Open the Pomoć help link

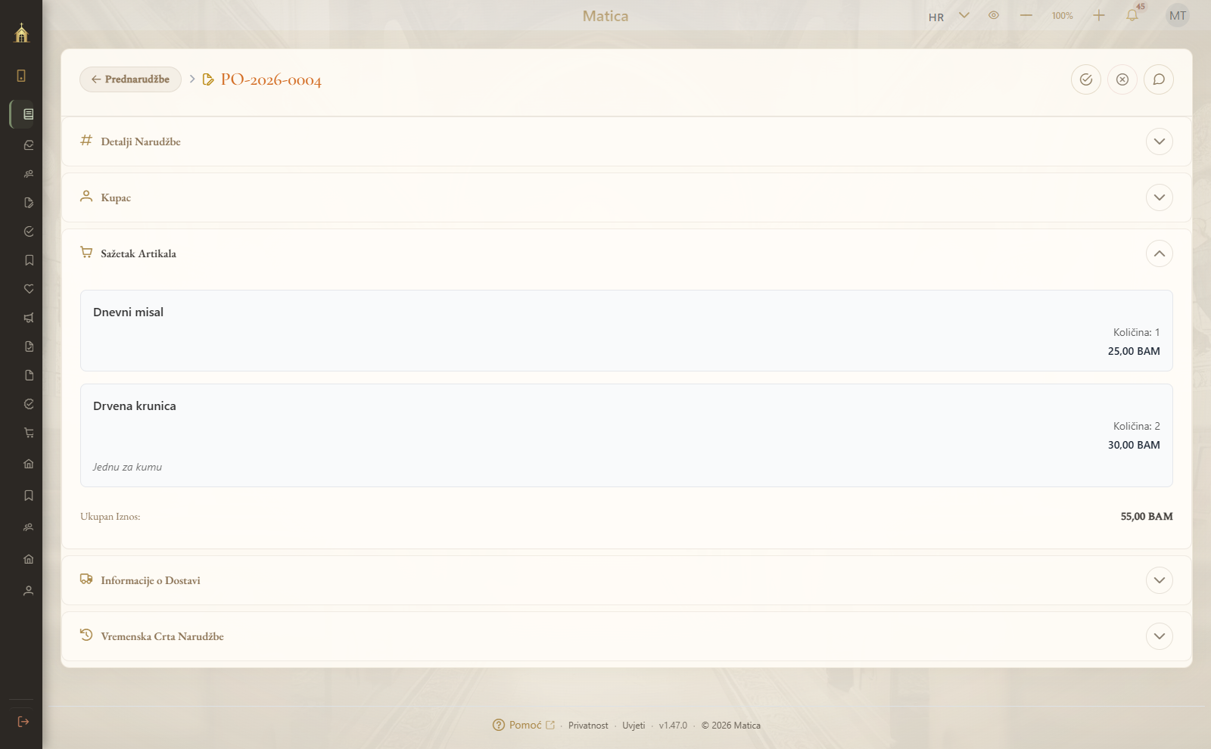pyautogui.click(x=524, y=725)
